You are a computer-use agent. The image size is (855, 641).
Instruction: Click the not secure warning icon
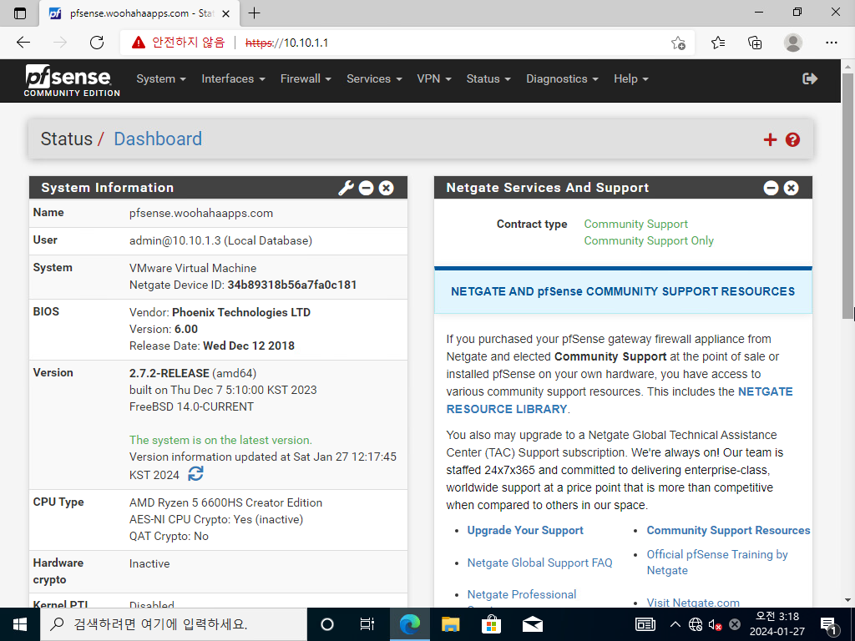(139, 43)
